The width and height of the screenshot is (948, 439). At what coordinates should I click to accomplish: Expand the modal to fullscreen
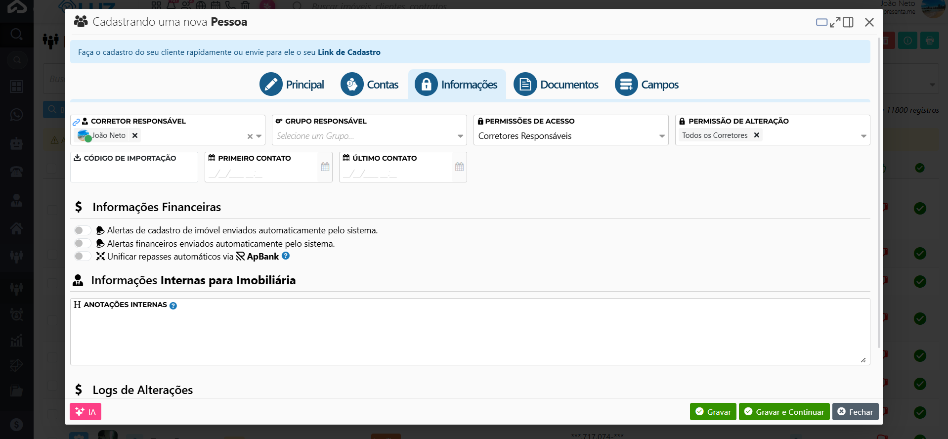[835, 22]
